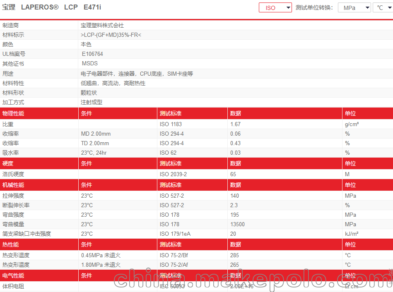Click material marking >LCP-(GF+MD)35%-FR<
The width and height of the screenshot is (393, 292).
(111, 35)
